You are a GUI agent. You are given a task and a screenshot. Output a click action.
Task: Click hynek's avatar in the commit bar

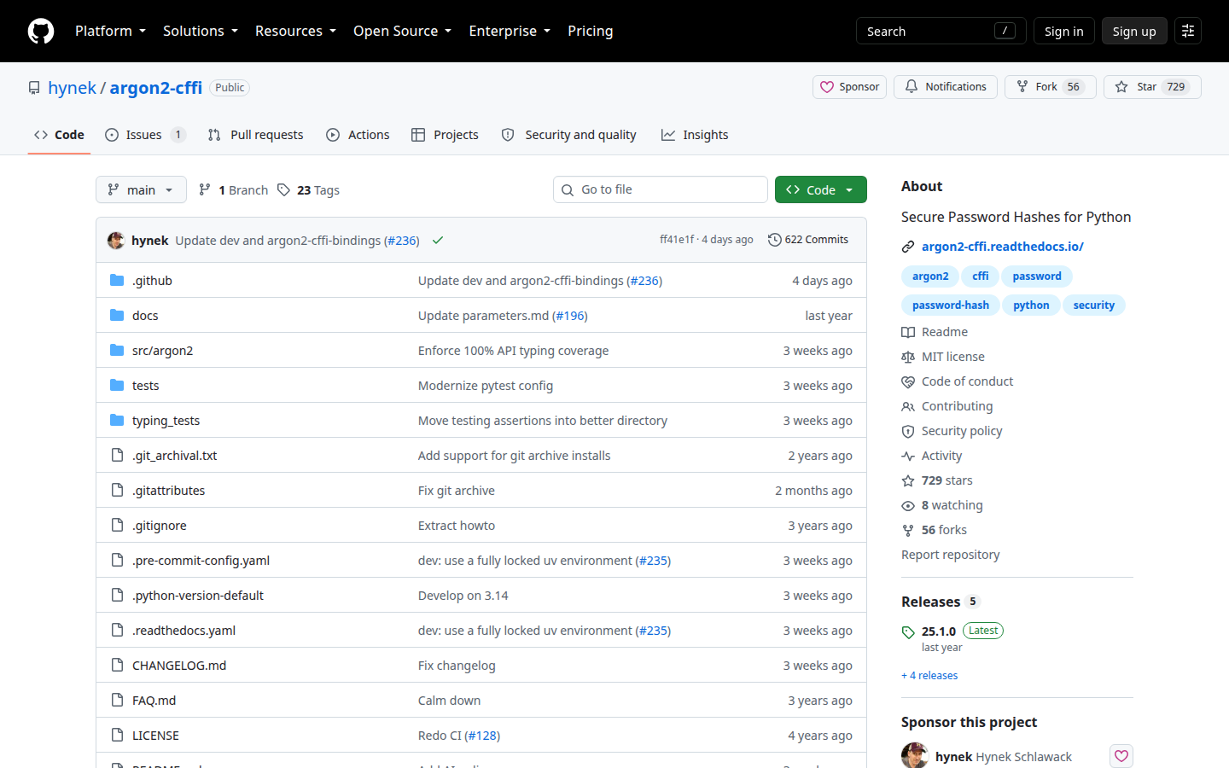coord(116,241)
